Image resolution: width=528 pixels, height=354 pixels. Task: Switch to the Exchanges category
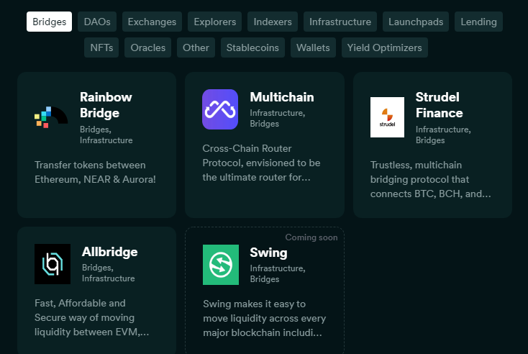coord(152,22)
